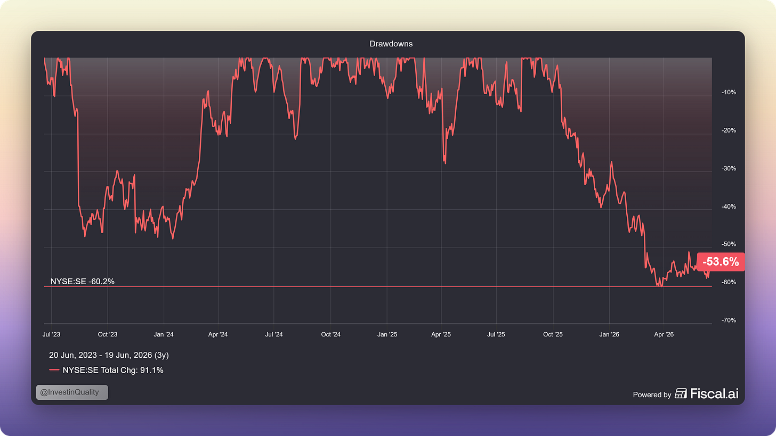Click the Jul '23 x-axis label
Viewport: 776px width, 436px height.
point(51,334)
